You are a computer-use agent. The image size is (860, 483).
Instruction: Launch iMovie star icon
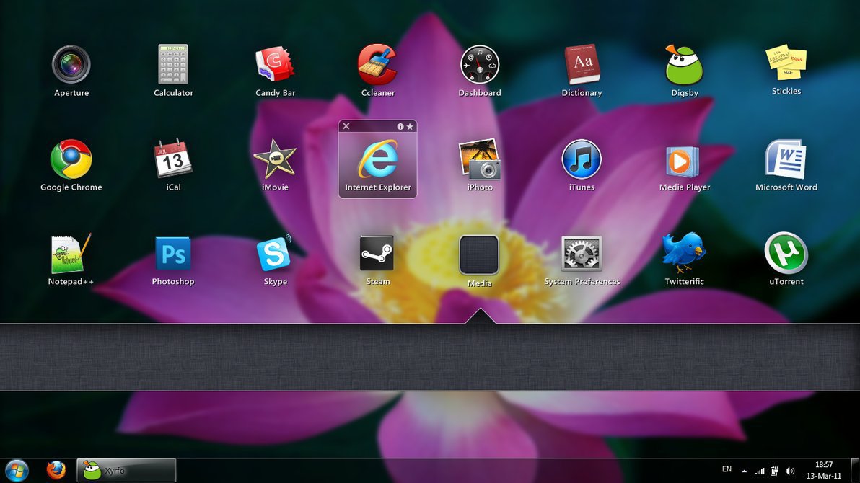coord(275,159)
